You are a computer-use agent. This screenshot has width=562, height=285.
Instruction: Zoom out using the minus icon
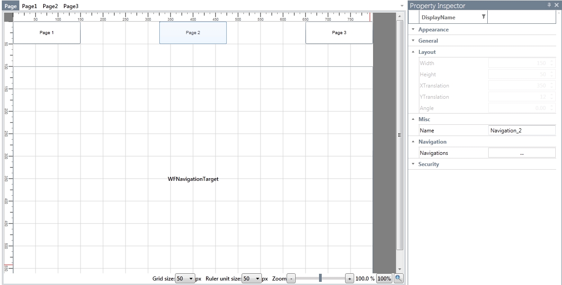click(x=291, y=278)
